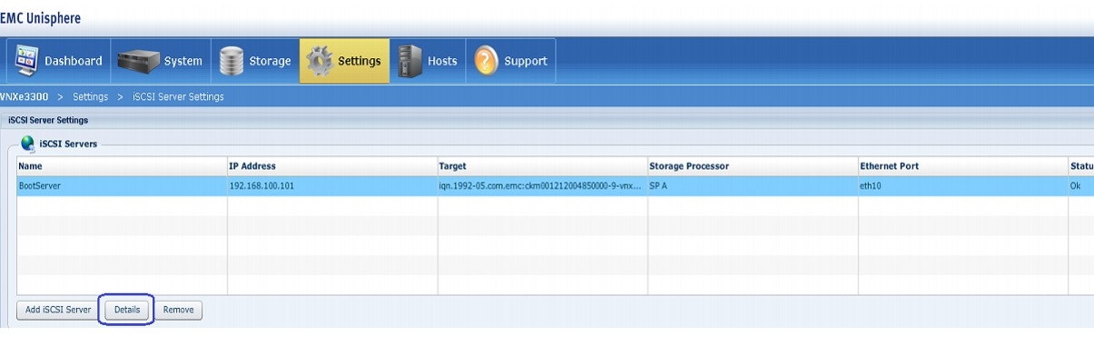This screenshot has width=1094, height=356.
Task: Go to Settings in the breadcrumb
Action: (x=90, y=96)
